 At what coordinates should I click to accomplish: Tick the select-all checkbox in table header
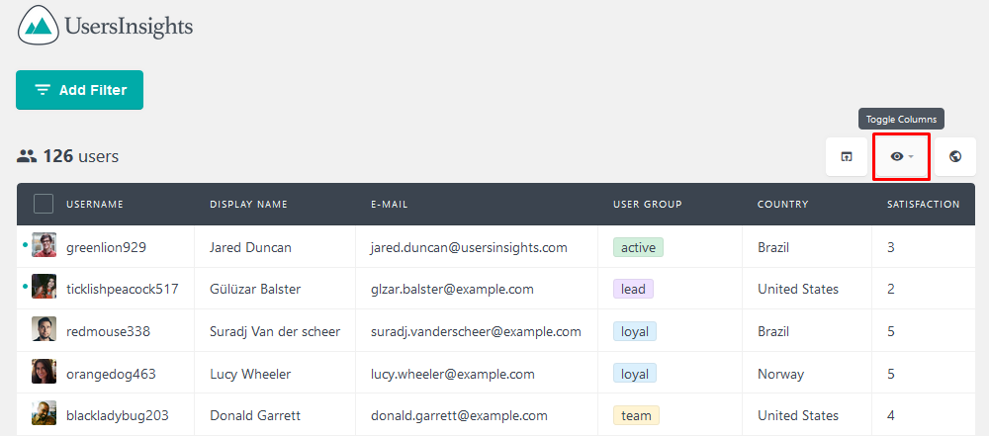coord(44,204)
